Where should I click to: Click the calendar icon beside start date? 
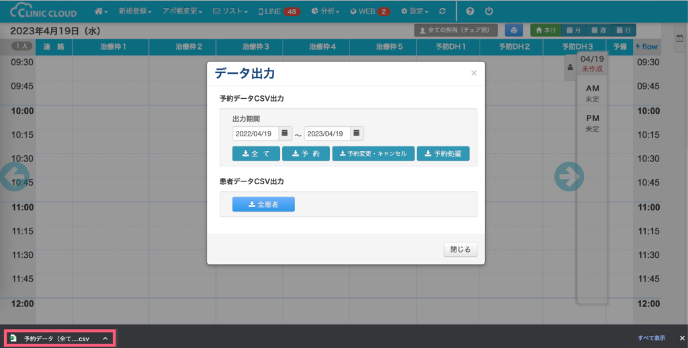tap(285, 133)
